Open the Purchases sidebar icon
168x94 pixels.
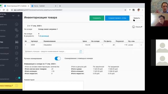coord(17,65)
